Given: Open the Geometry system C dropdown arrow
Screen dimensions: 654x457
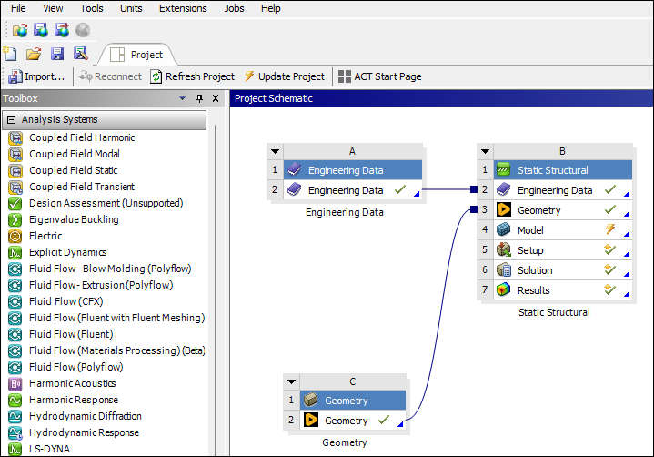Looking at the screenshot, I should pos(291,381).
